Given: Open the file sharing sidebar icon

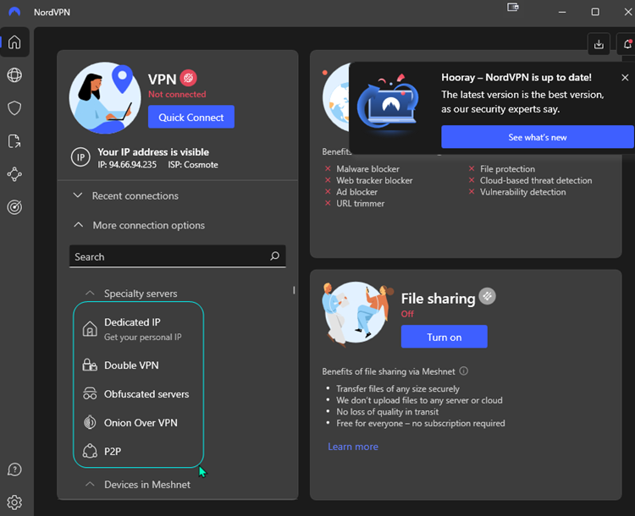Looking at the screenshot, I should (14, 141).
